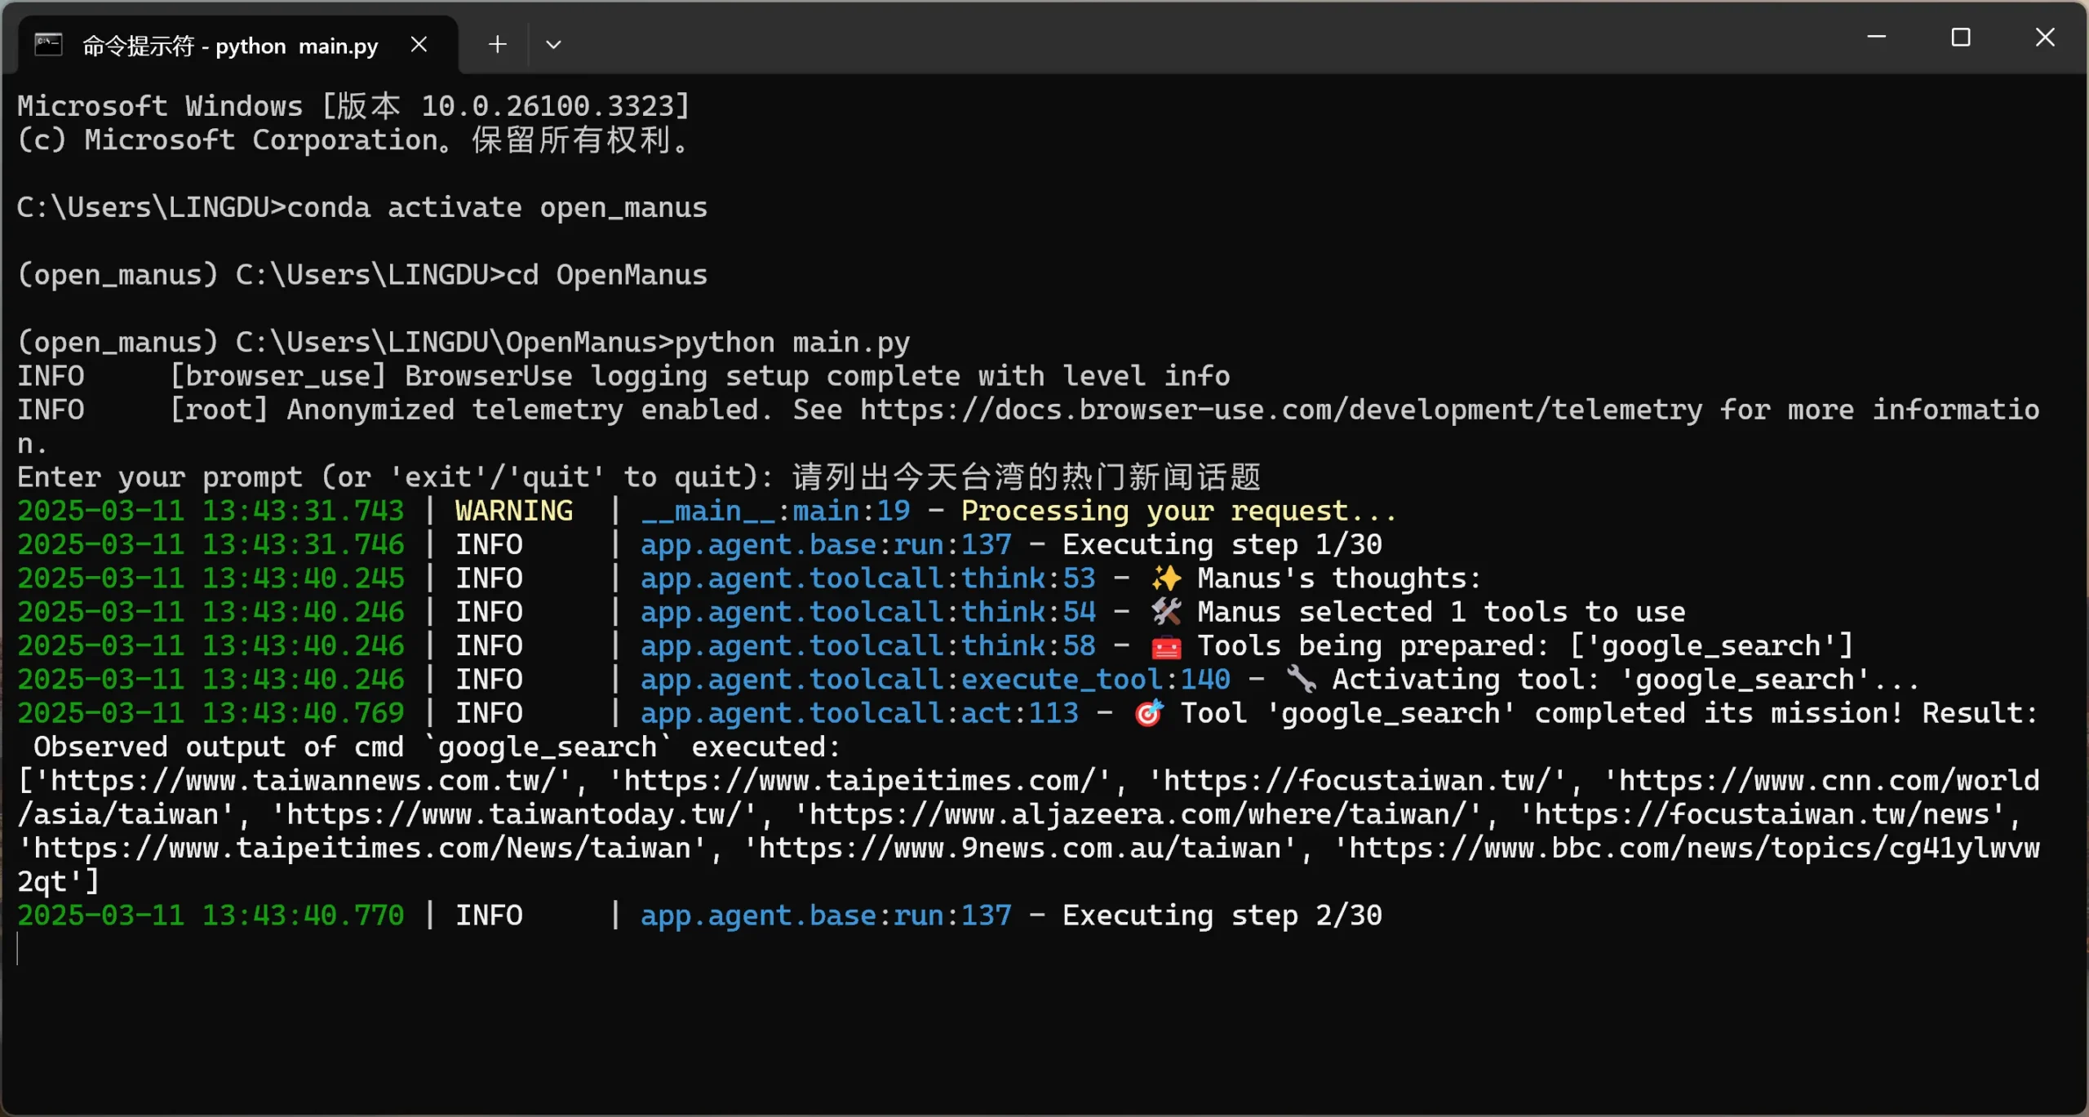
Task: Click the text cursor on the empty line
Action: click(18, 949)
